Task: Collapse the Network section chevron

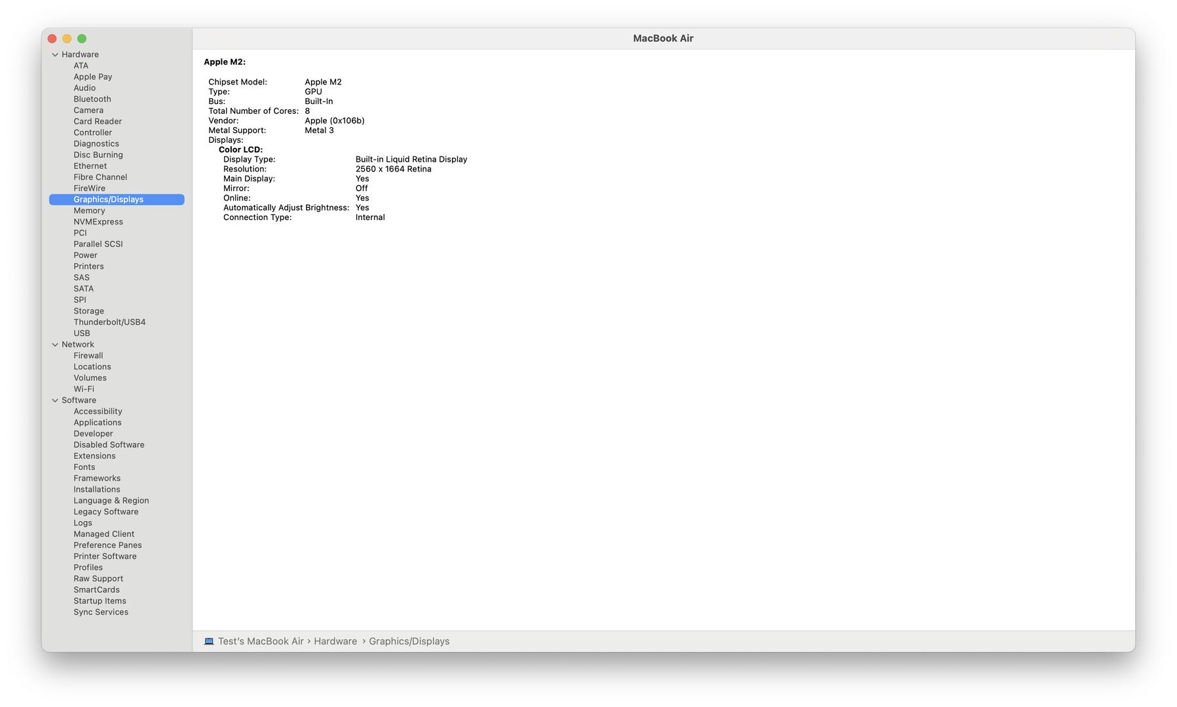Action: (x=55, y=345)
